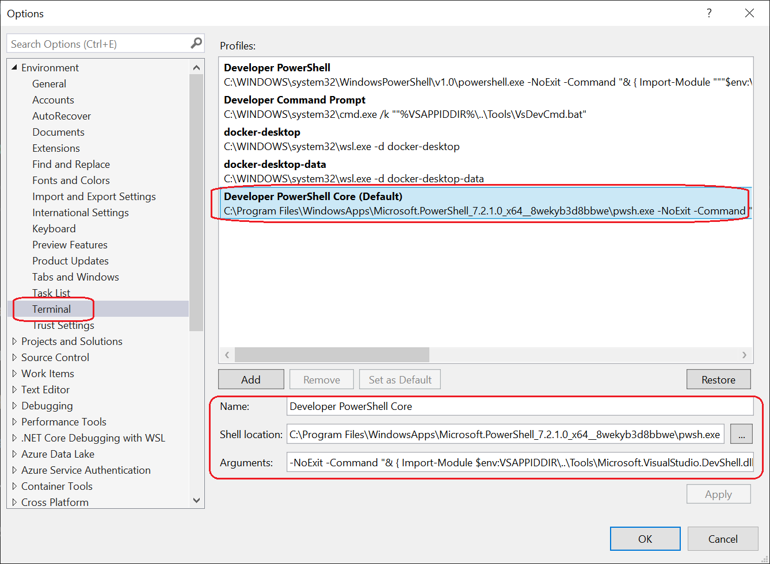
Task: Click the search magnifier icon
Action: (x=196, y=43)
